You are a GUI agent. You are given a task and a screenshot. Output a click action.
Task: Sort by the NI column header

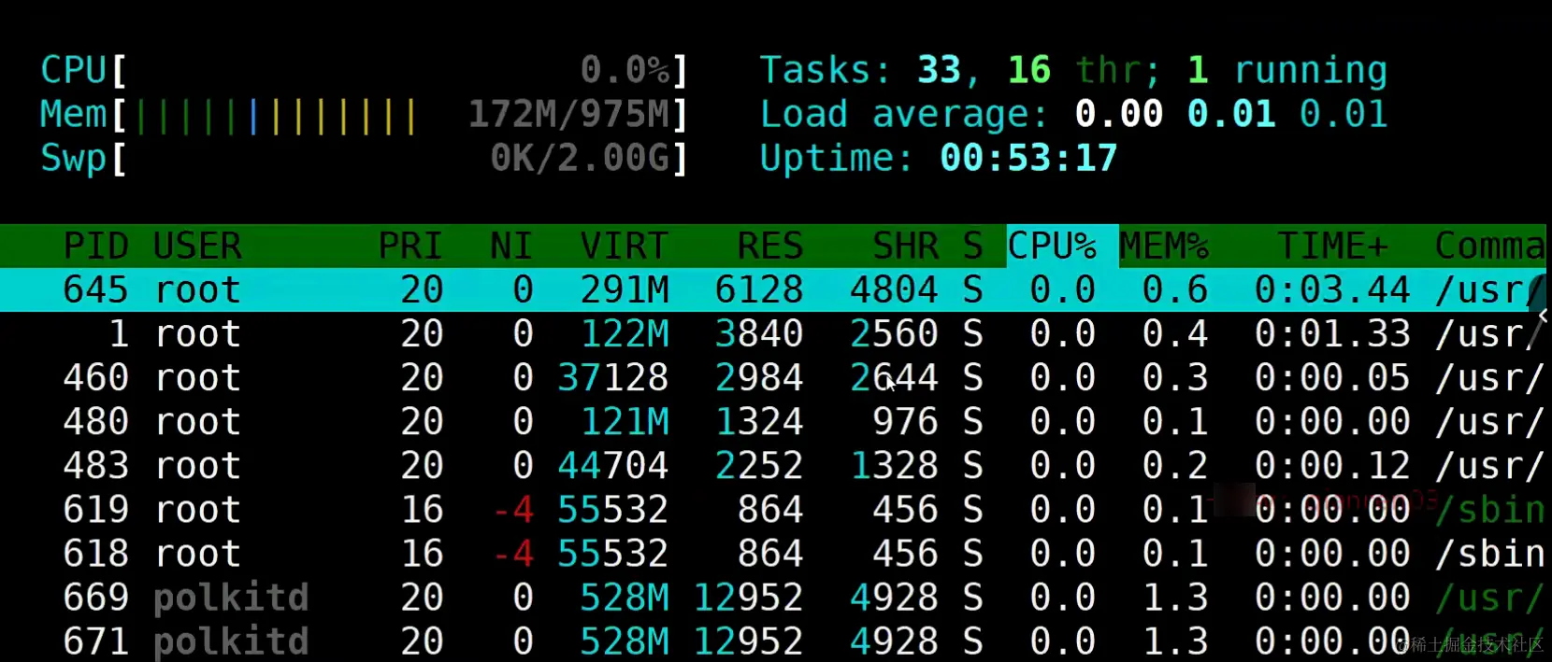tap(510, 246)
